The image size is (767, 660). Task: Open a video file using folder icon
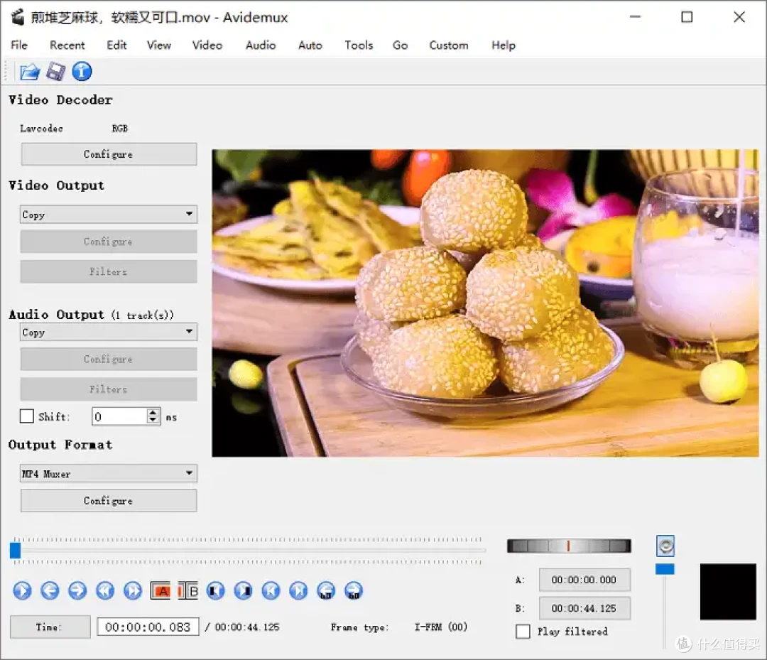(29, 72)
